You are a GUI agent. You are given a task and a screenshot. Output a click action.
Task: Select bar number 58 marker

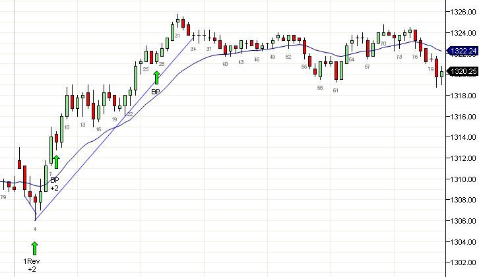320,88
